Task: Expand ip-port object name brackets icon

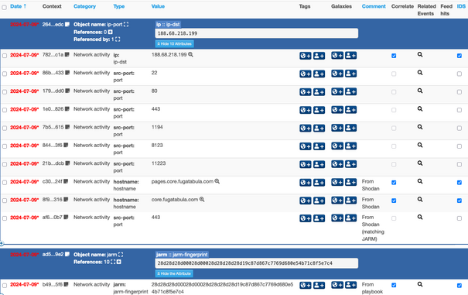Action: [x=126, y=25]
